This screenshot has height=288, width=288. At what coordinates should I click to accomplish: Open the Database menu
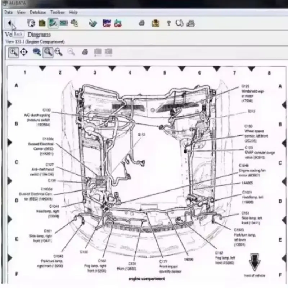click(x=38, y=12)
